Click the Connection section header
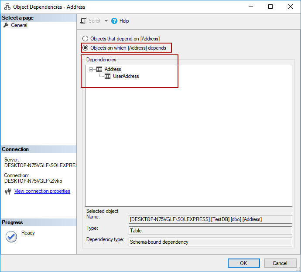Viewport: 301px width, 272px height. pyautogui.click(x=38, y=149)
